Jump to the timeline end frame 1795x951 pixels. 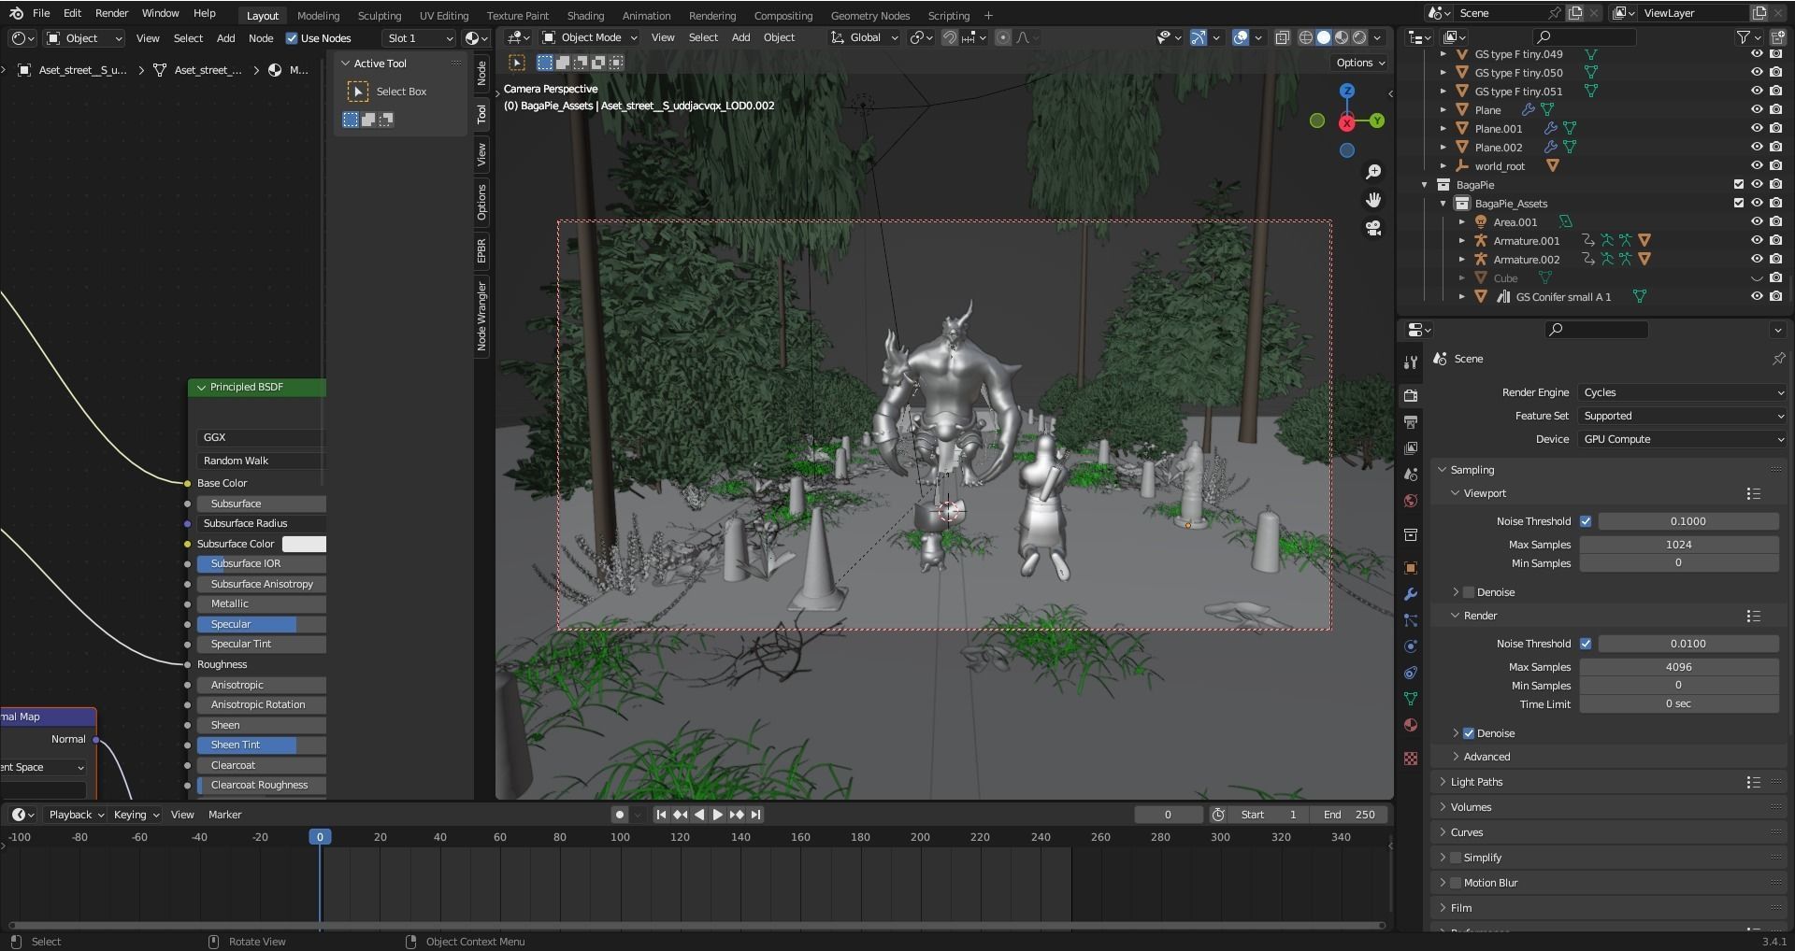point(756,815)
